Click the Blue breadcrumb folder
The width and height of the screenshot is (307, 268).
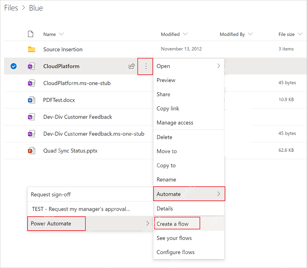[36, 8]
